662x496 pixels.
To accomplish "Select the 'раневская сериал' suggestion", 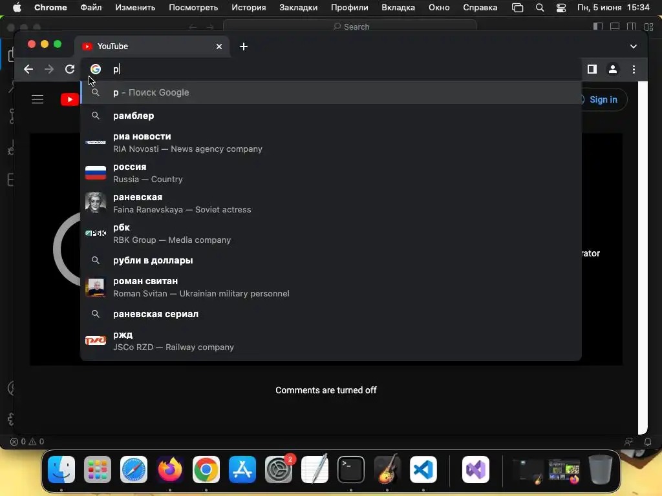I will coord(331,314).
